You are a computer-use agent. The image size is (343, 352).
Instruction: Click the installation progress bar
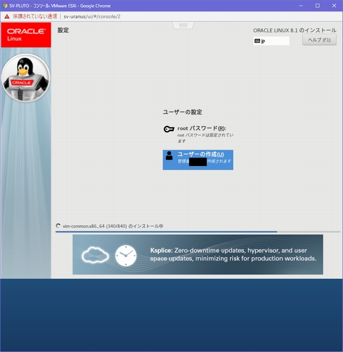198,231
